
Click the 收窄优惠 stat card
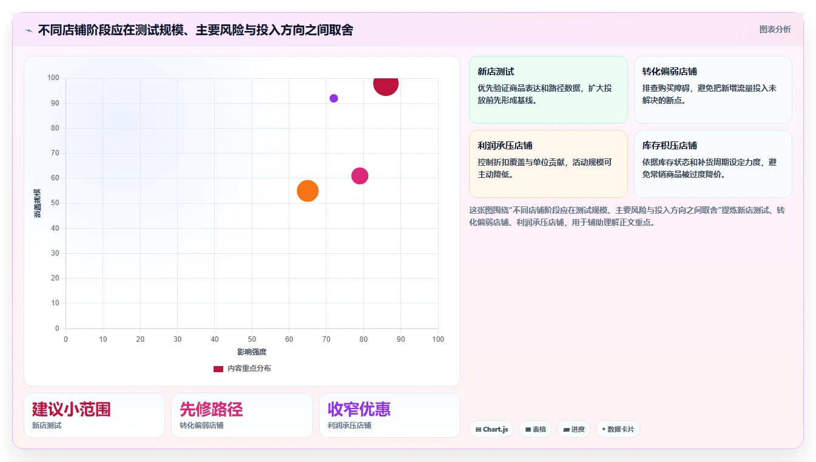tap(389, 415)
